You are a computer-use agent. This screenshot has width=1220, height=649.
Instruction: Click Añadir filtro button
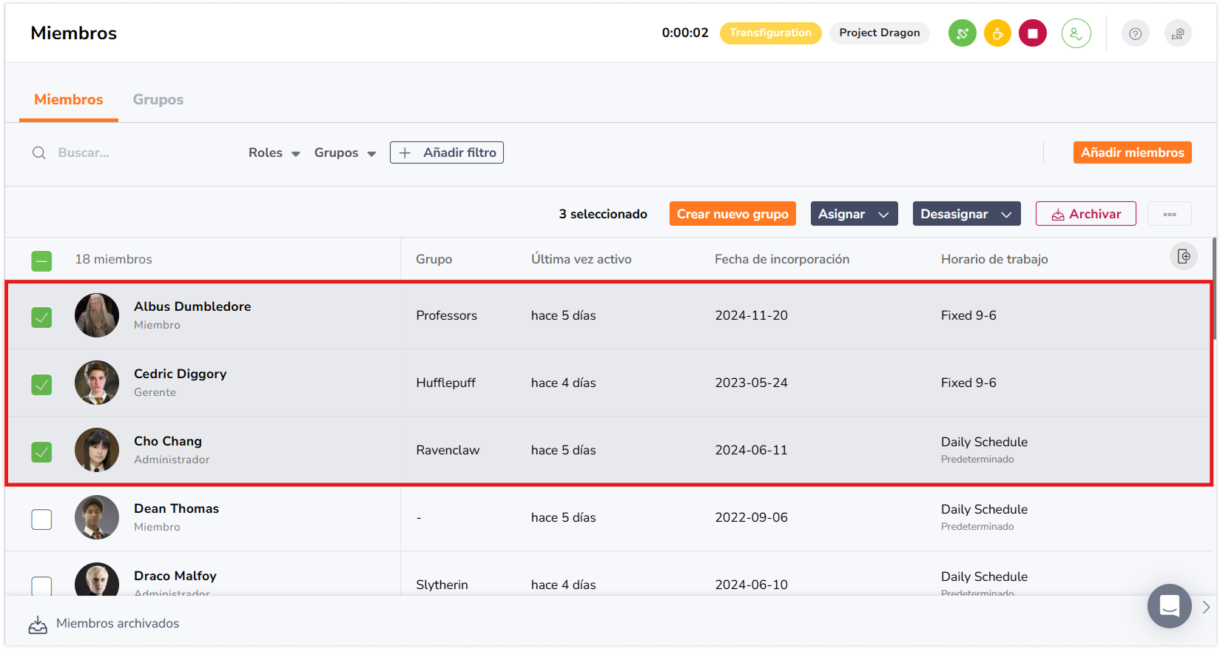[447, 152]
